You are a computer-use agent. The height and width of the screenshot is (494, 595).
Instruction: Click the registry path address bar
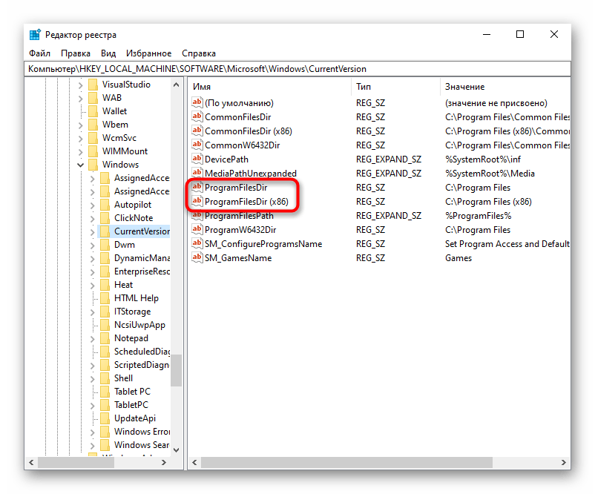pyautogui.click(x=297, y=69)
